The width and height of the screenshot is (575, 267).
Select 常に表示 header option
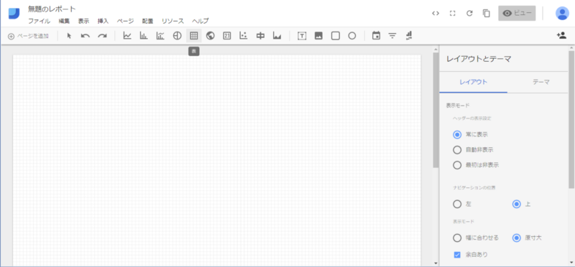(x=457, y=134)
